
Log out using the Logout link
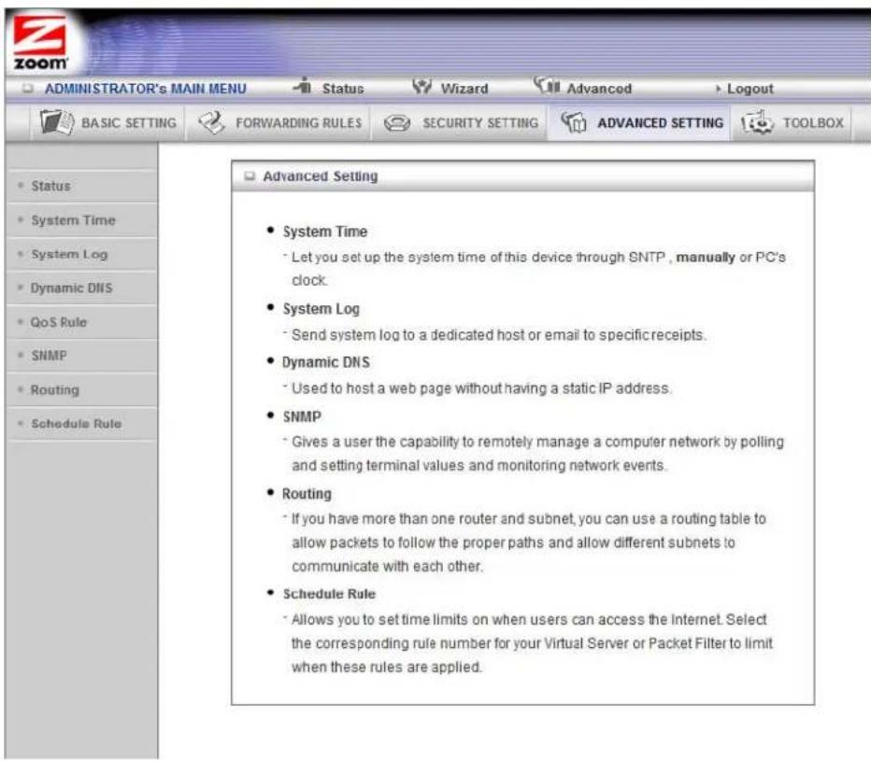click(x=750, y=89)
